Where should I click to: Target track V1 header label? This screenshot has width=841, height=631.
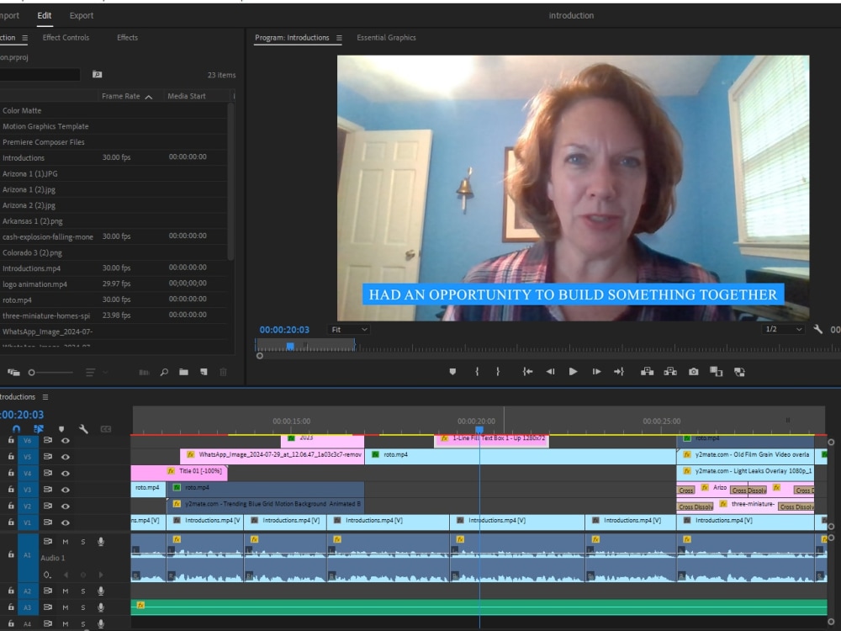(28, 522)
